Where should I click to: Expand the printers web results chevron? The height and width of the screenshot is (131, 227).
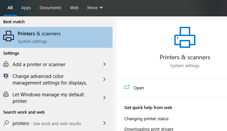pyautogui.click(x=104, y=123)
